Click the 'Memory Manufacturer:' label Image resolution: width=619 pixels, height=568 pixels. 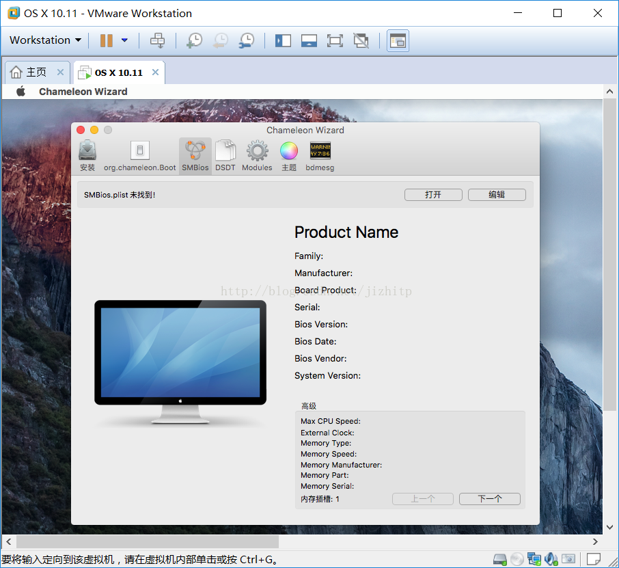[341, 465]
